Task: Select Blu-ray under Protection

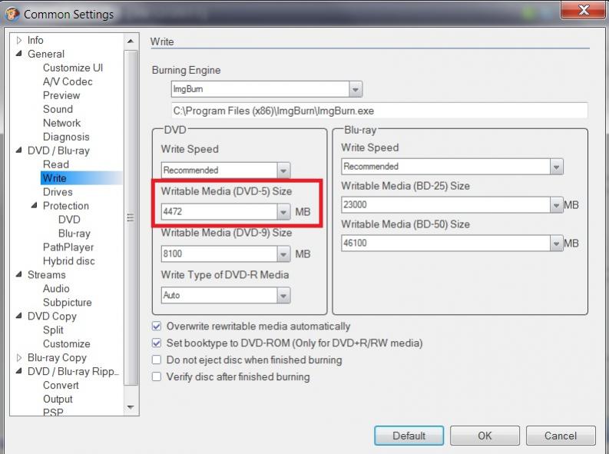Action: 74,234
